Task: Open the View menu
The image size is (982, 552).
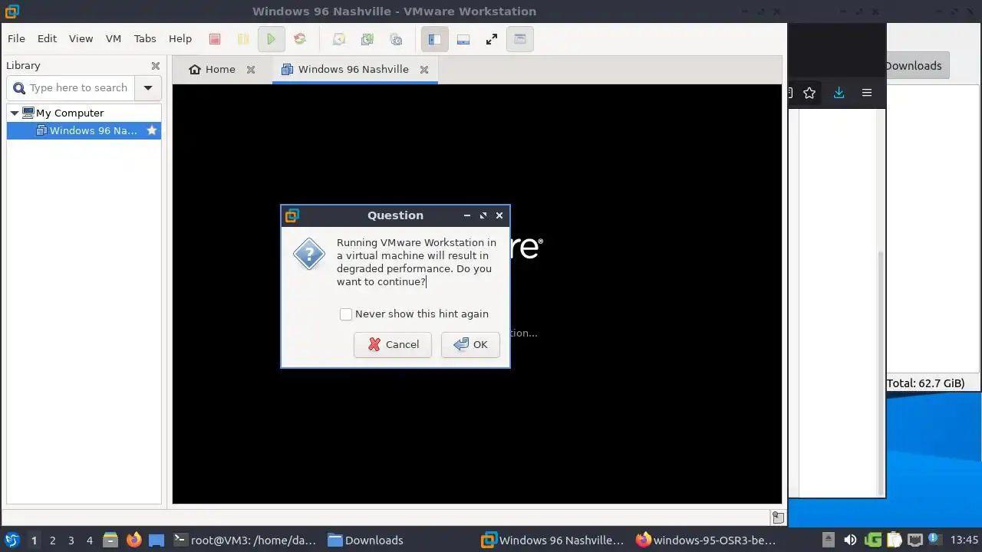Action: (81, 38)
